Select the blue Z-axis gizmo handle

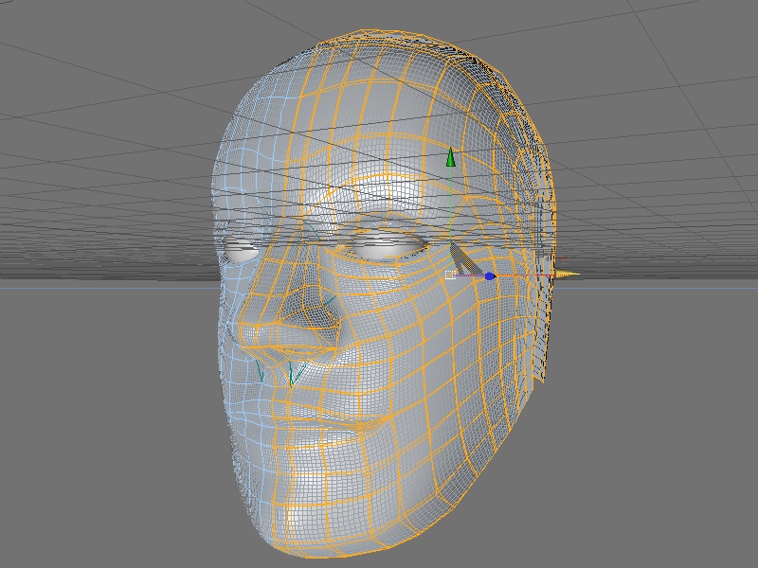pyautogui.click(x=490, y=276)
